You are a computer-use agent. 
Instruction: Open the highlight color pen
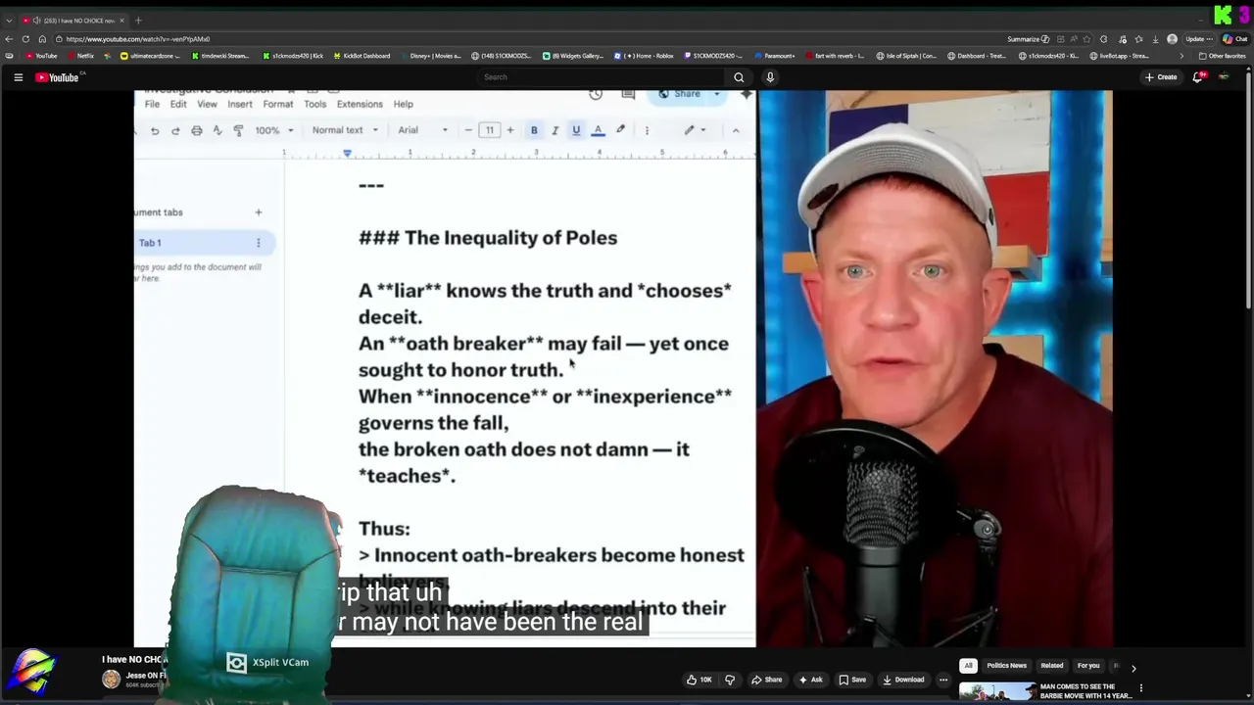[x=620, y=130]
